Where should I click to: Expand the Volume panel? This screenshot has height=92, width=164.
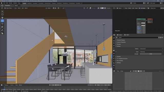[119, 56]
